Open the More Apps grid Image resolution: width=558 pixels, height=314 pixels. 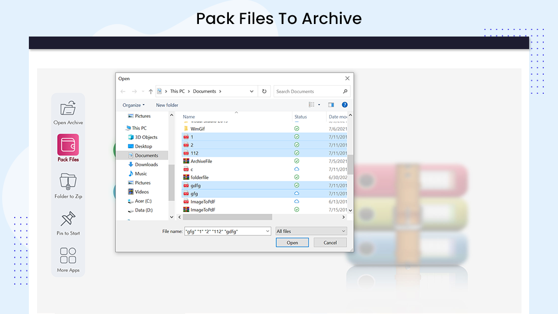[68, 260]
